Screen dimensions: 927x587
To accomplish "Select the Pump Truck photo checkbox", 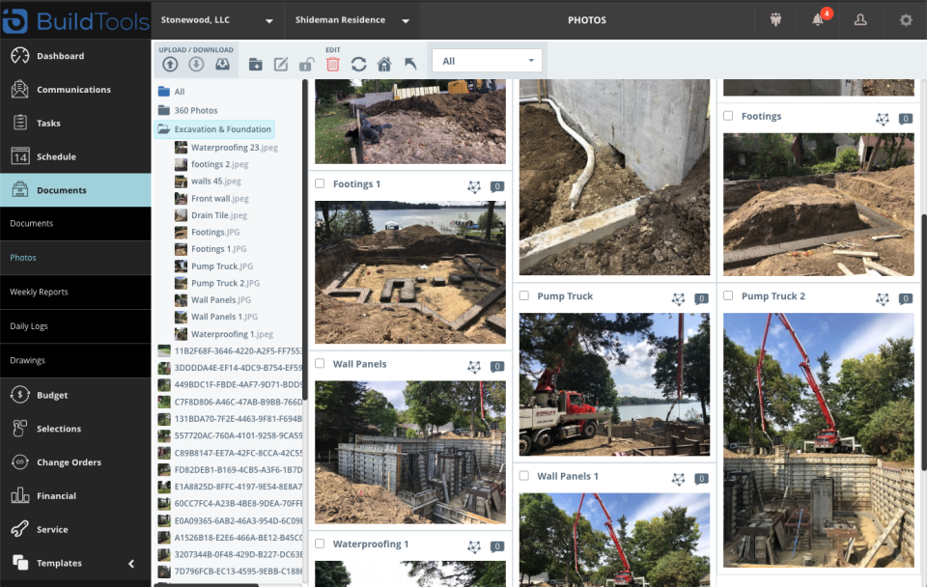I will point(522,296).
